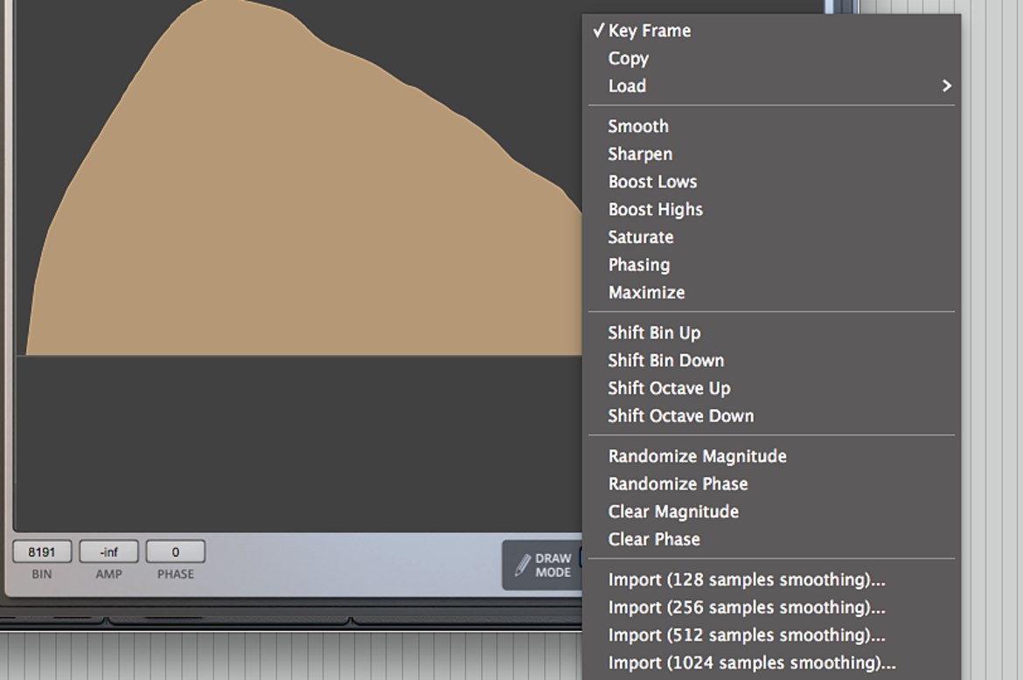1023x680 pixels.
Task: Choose Shift Octave Down
Action: [x=771, y=416]
